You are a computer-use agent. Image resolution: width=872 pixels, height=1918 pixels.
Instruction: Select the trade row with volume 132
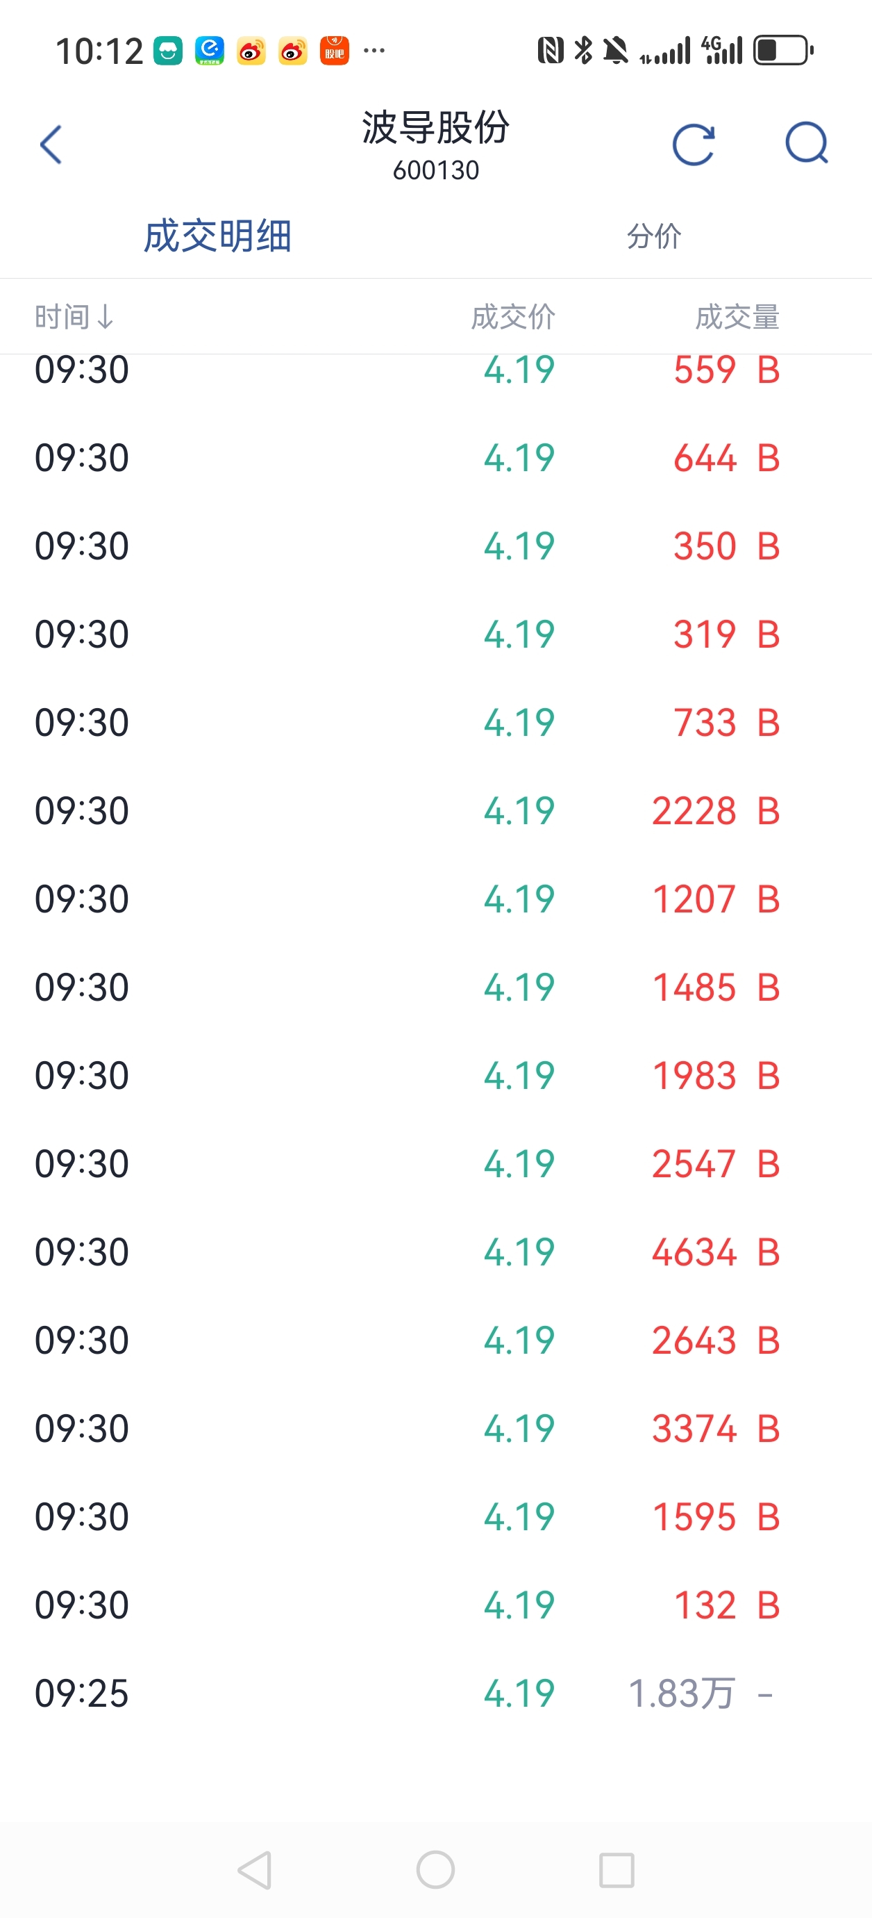pyautogui.click(x=436, y=1605)
